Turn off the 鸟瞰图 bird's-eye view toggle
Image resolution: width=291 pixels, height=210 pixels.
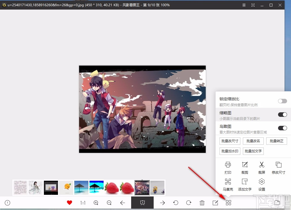[x=282, y=128]
